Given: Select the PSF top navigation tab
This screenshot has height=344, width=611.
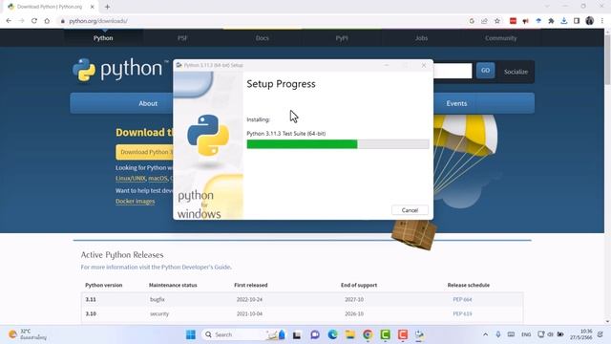Looking at the screenshot, I should click(182, 38).
